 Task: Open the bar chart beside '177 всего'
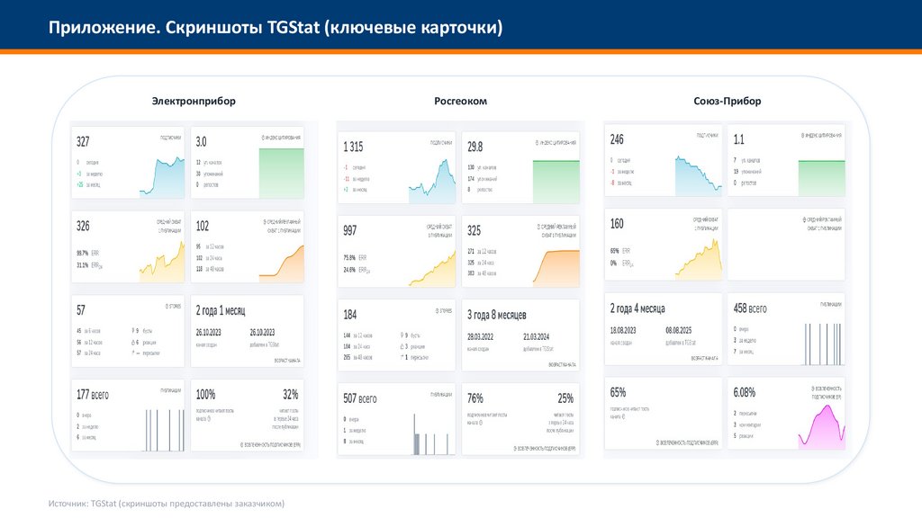[165, 430]
